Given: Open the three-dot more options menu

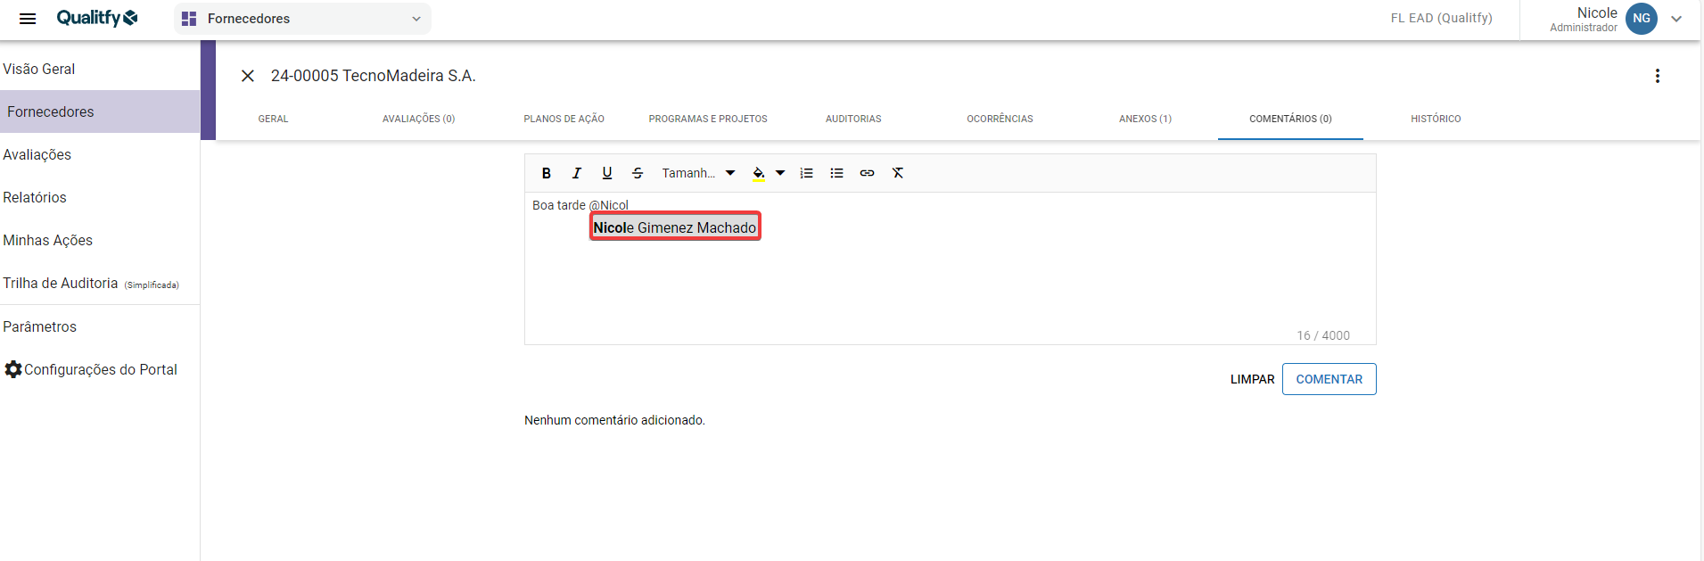Looking at the screenshot, I should point(1658,76).
